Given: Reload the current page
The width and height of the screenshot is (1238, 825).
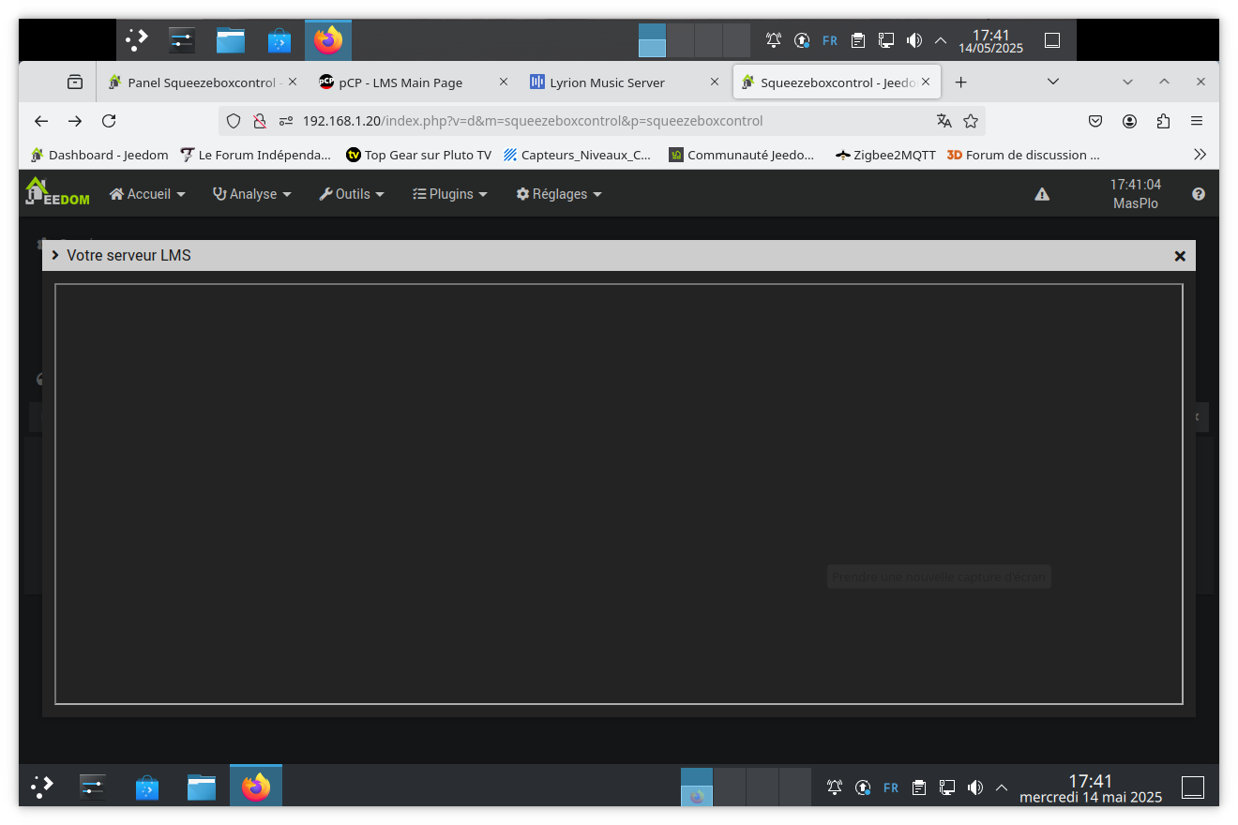Looking at the screenshot, I should pos(109,121).
